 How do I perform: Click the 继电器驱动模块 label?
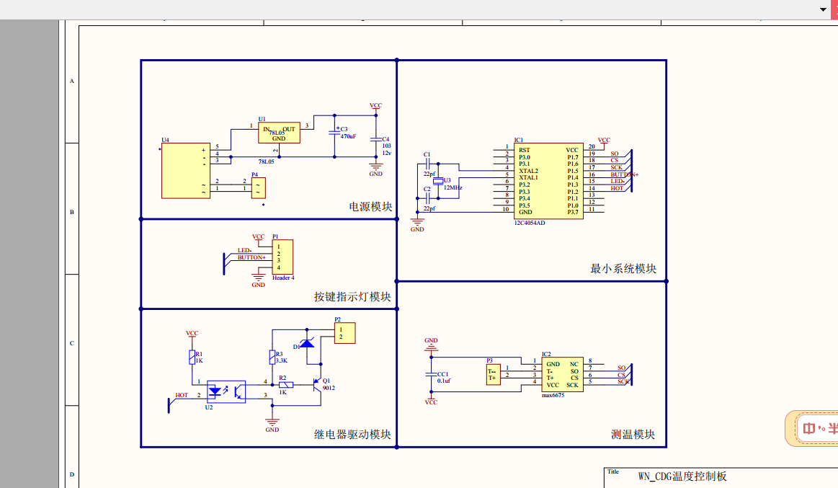click(x=352, y=435)
